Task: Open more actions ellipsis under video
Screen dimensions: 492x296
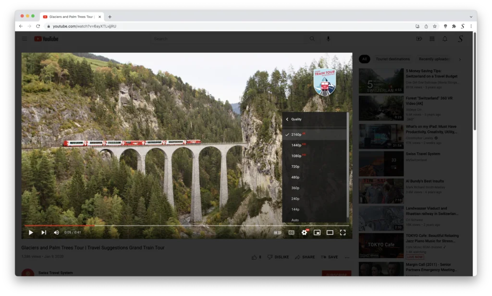Action: click(x=347, y=258)
